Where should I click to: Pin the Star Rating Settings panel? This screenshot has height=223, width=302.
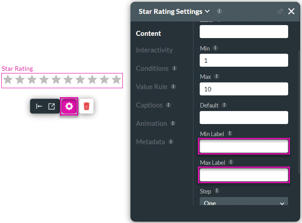coord(280,12)
